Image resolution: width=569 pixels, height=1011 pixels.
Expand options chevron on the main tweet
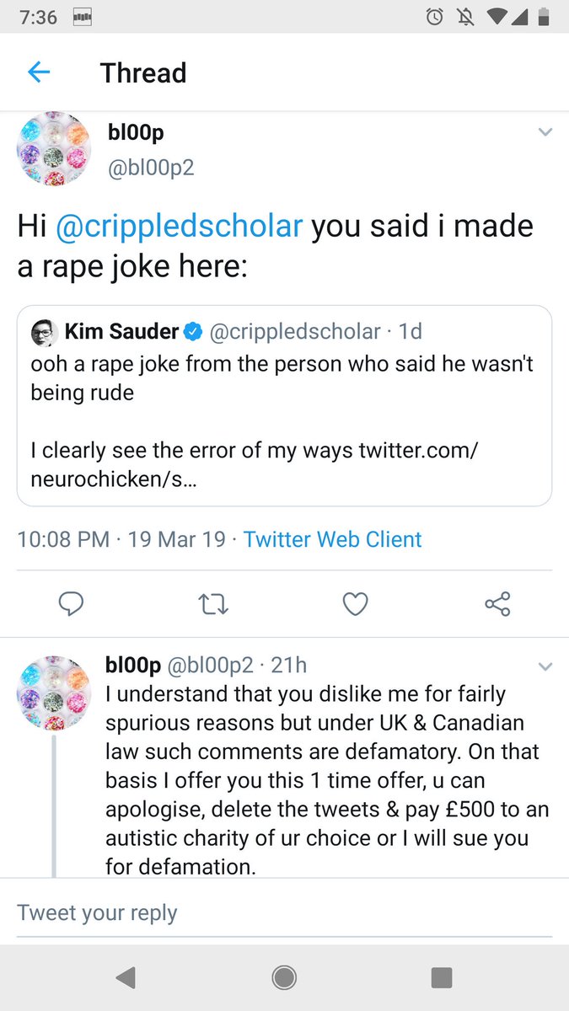(x=545, y=132)
